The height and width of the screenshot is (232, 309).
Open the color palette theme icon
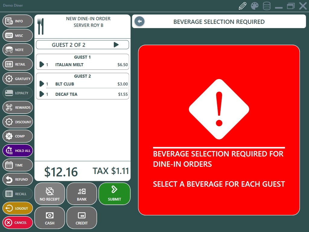click(255, 6)
